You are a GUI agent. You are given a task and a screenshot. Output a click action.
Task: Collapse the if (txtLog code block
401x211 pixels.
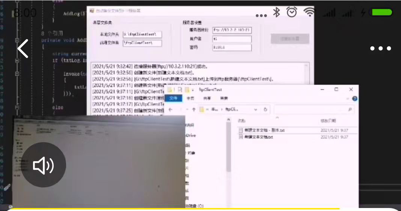[x=17, y=61]
